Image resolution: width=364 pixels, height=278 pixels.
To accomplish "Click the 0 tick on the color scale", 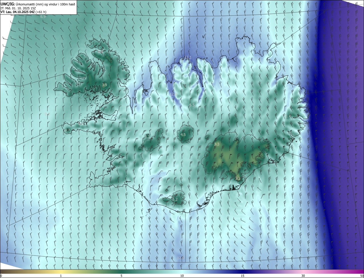I will 1,276.
